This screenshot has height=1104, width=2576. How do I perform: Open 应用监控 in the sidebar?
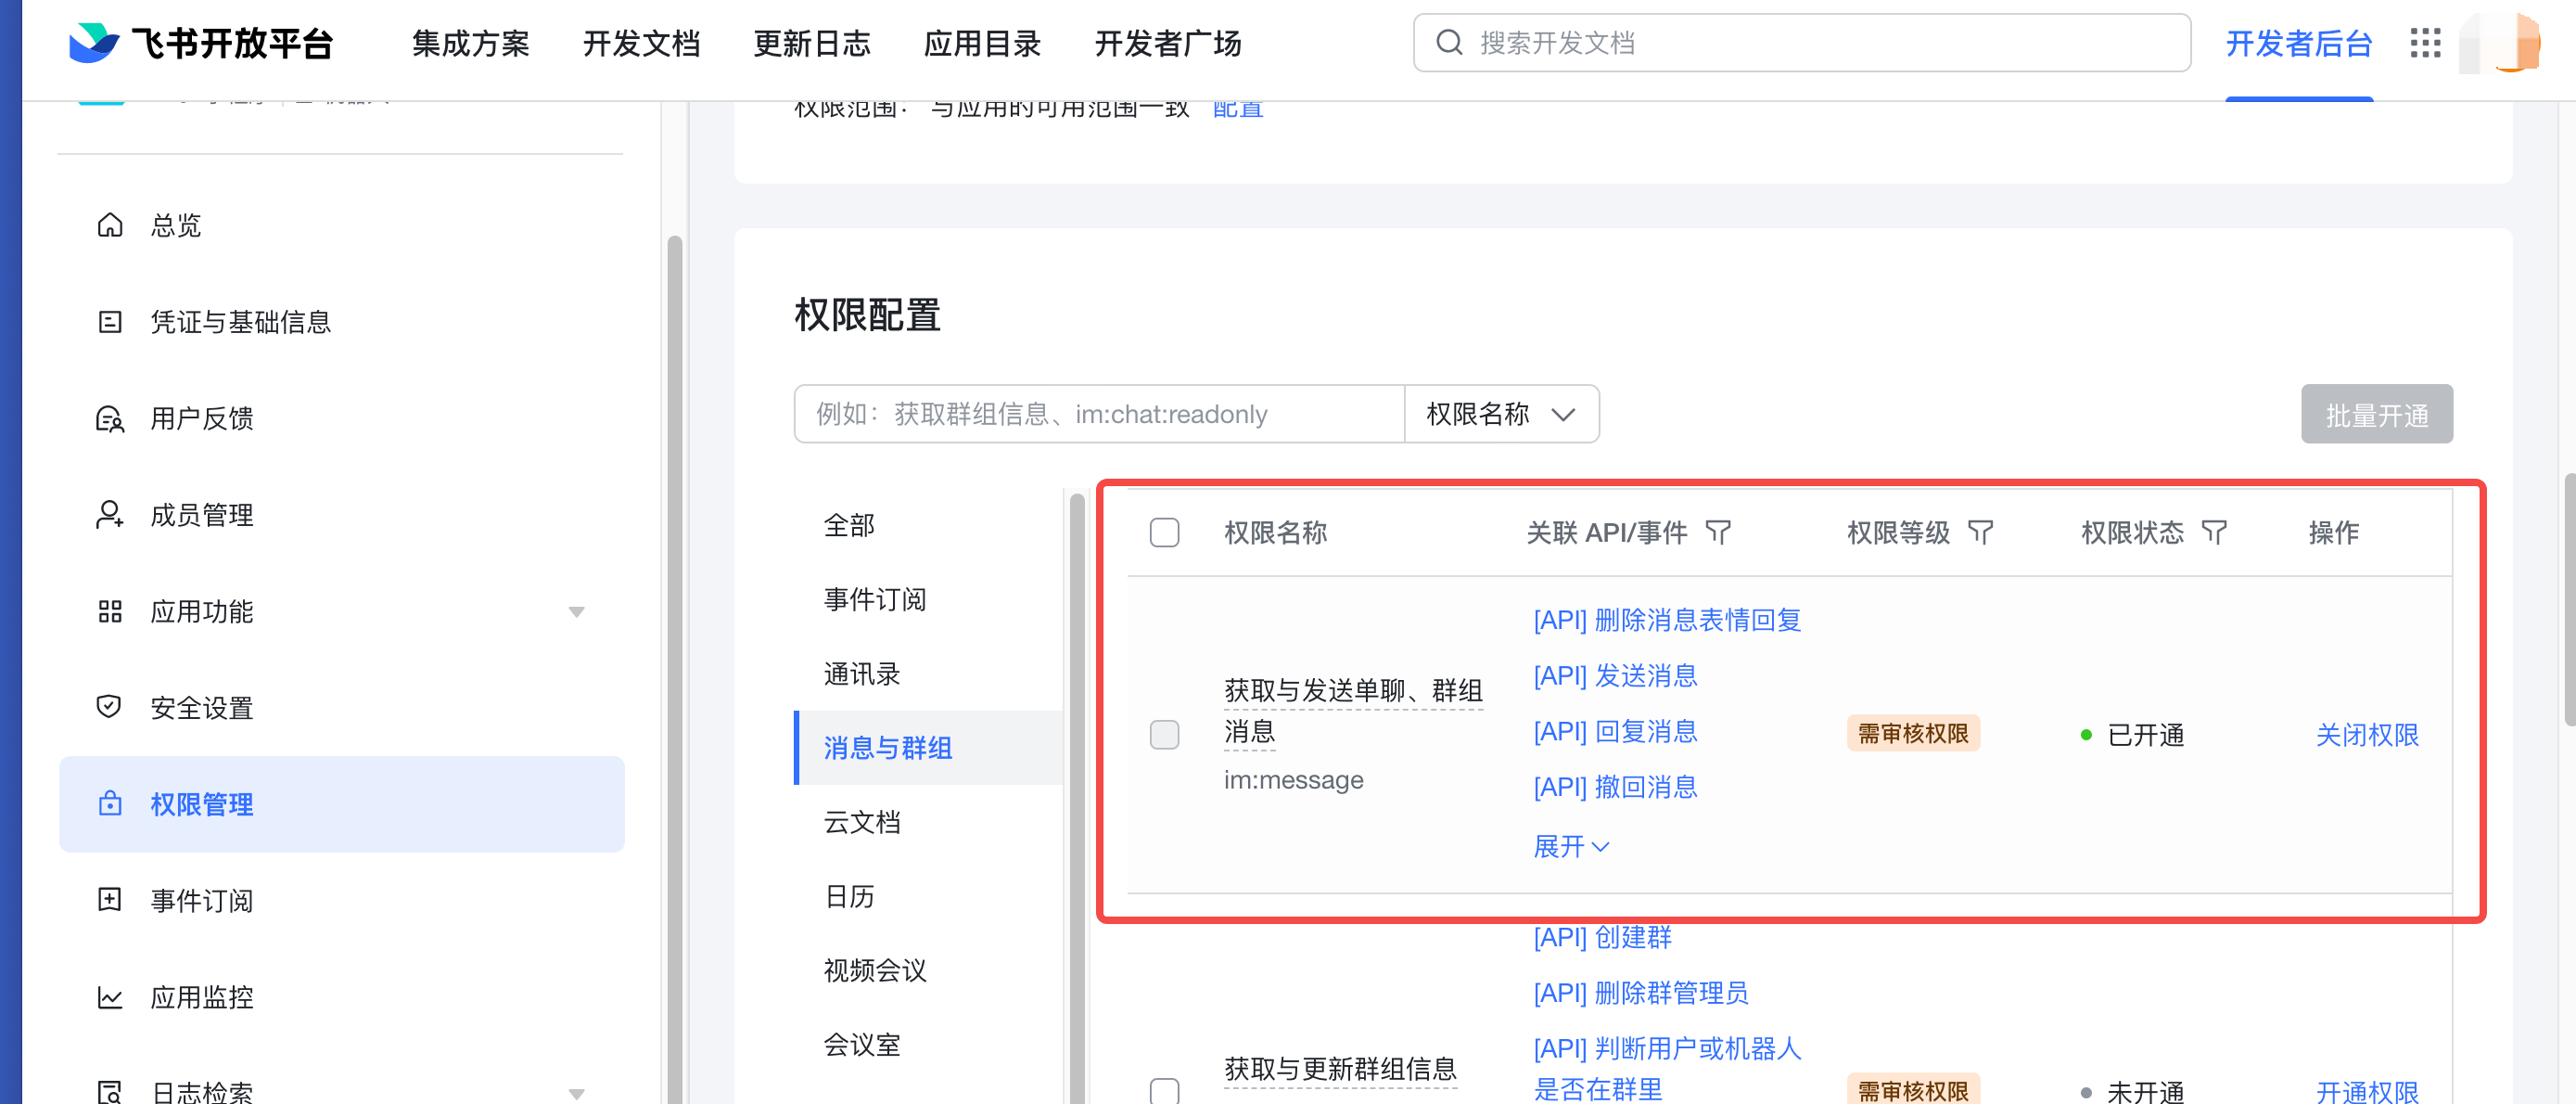pos(341,997)
